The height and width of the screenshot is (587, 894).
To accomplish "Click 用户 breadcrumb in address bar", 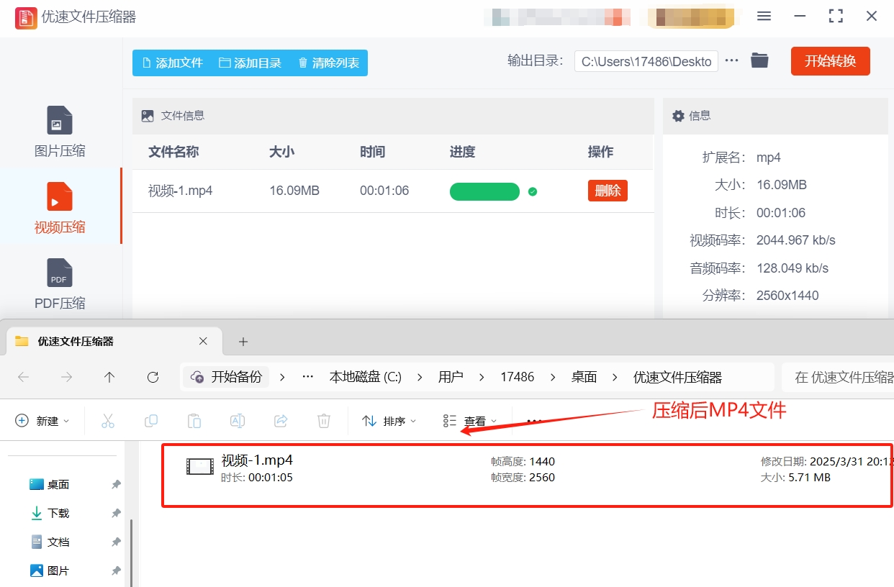I will 451,377.
